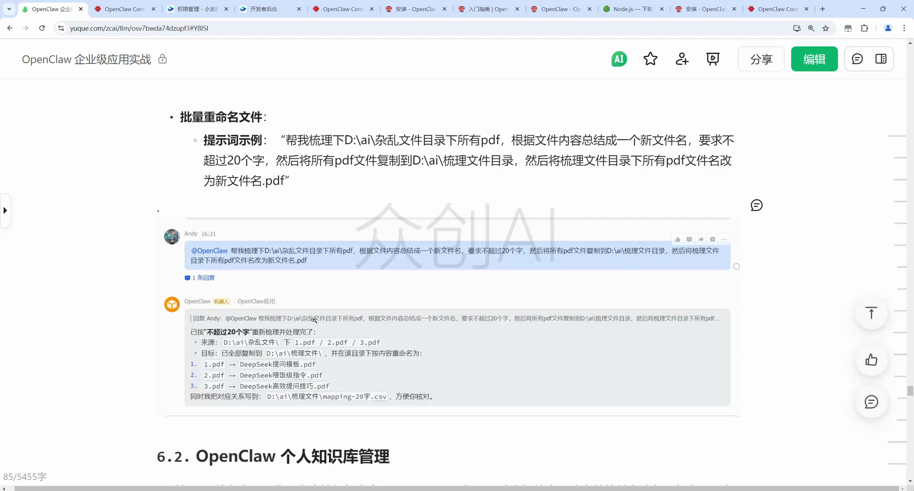Start presentation mode icon
Viewport: 914px width, 491px height.
(x=713, y=59)
